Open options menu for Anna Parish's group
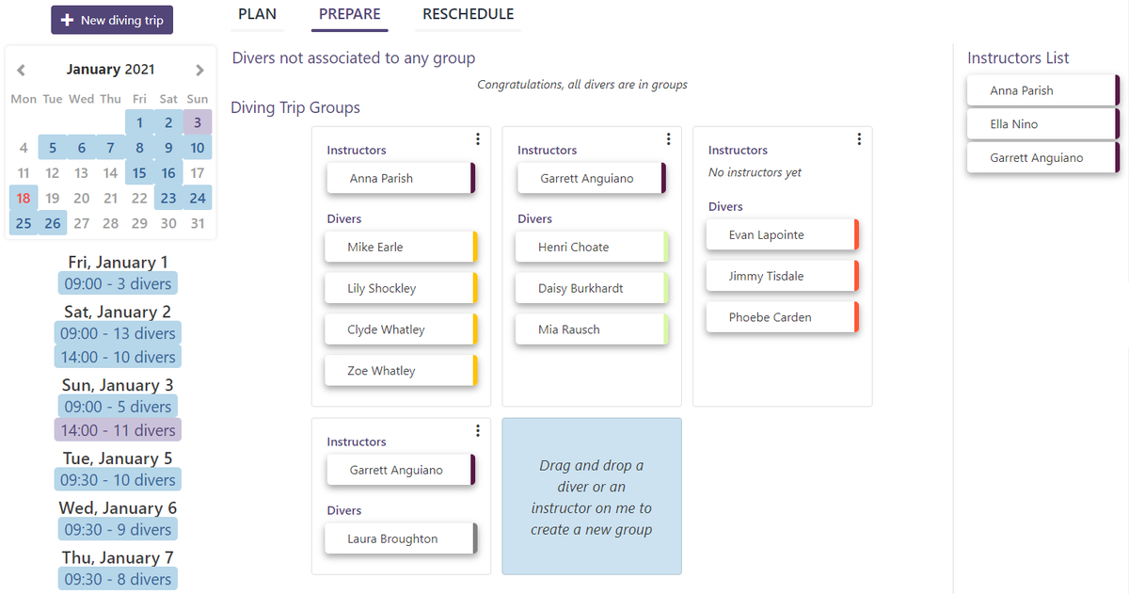The width and height of the screenshot is (1129, 594). (x=478, y=139)
